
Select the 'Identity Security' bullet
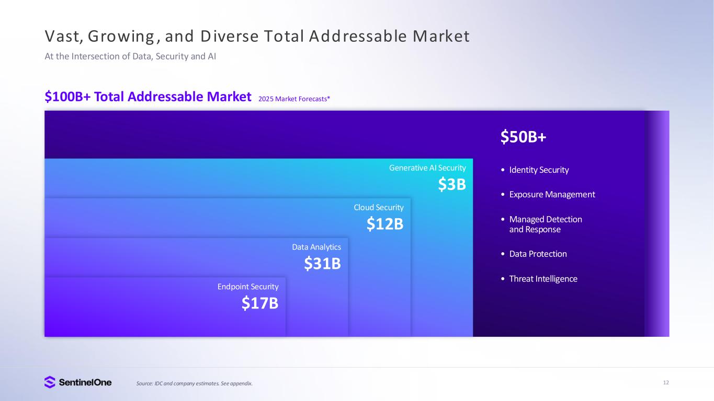(538, 170)
